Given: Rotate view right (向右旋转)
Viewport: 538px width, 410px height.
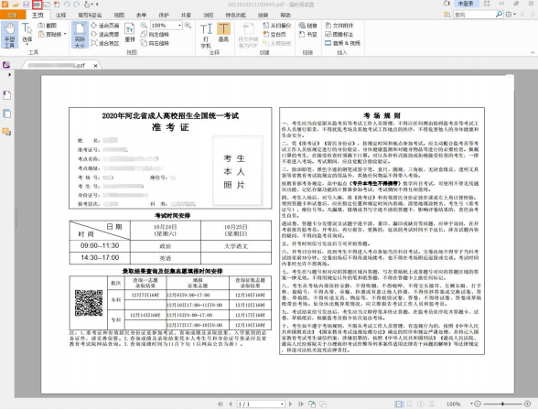Looking at the screenshot, I should (156, 43).
